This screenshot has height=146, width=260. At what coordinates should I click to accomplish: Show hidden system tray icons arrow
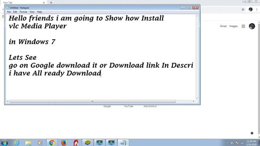click(x=227, y=143)
